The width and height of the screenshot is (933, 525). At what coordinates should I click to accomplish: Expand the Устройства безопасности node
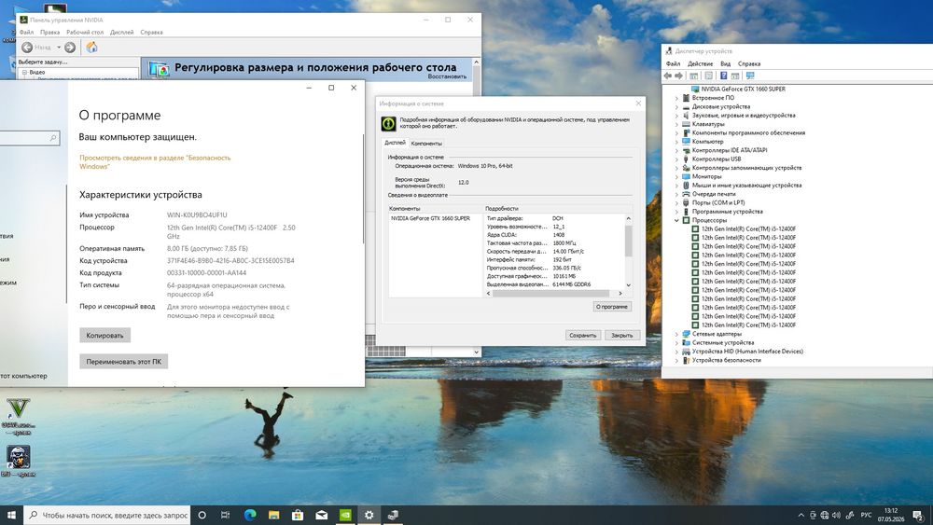(x=676, y=360)
